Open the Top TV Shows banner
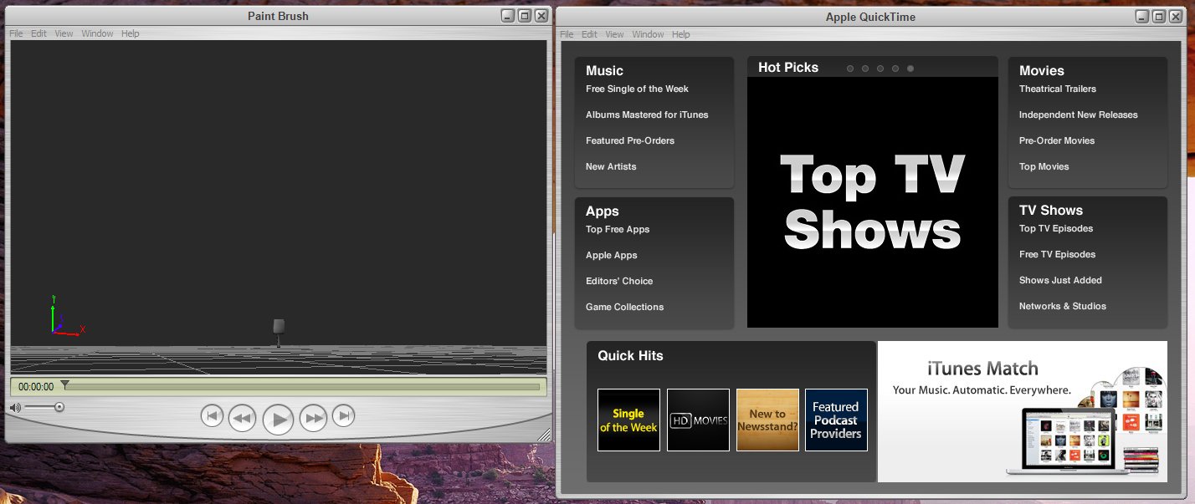This screenshot has height=504, width=1195. tap(873, 202)
